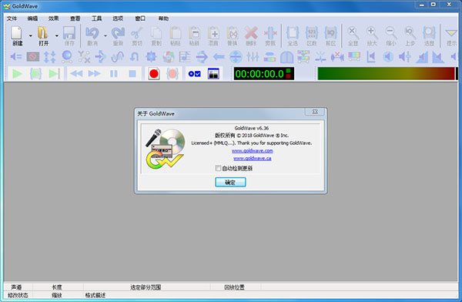
Task: Click the 打开 (Open) folder icon
Action: [43, 33]
